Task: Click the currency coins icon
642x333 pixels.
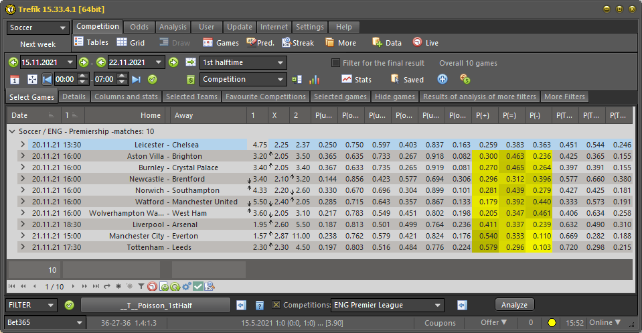Action: [x=465, y=79]
